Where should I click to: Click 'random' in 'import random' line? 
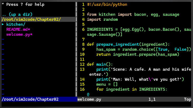pyautogui.click(x=111, y=19)
